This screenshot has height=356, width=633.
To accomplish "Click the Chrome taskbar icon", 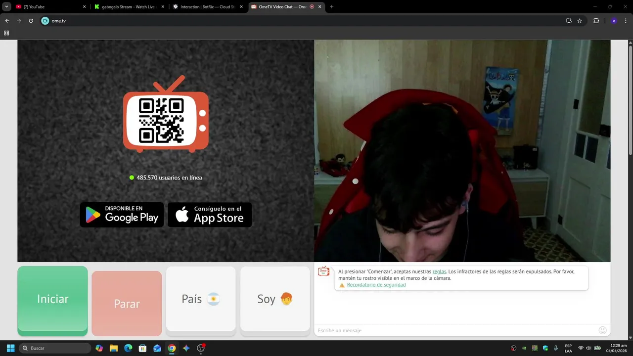I will click(x=172, y=348).
